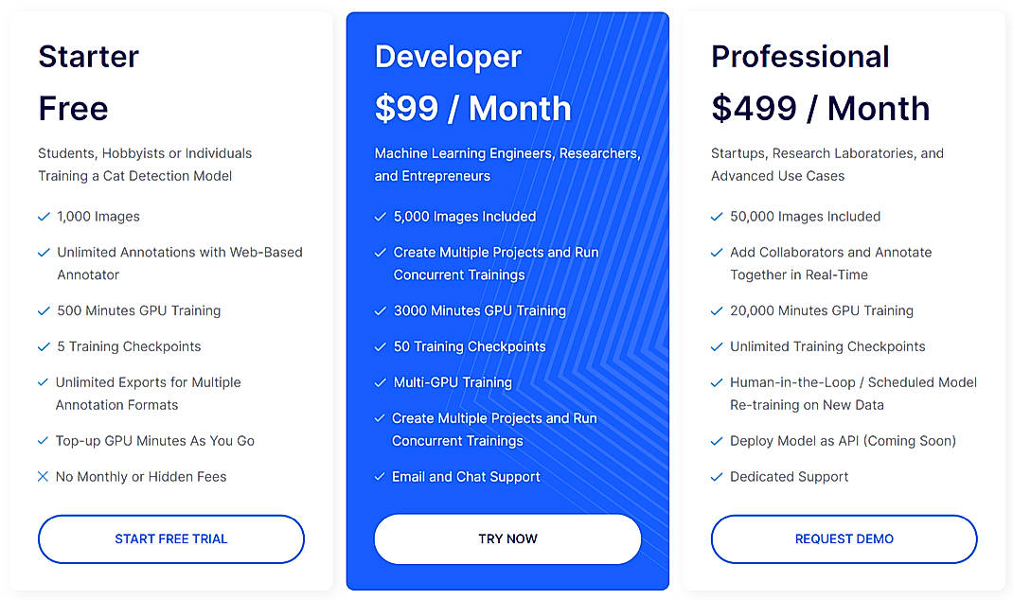
Task: Click the checkmark beside 50,000 Images Included
Action: [717, 216]
